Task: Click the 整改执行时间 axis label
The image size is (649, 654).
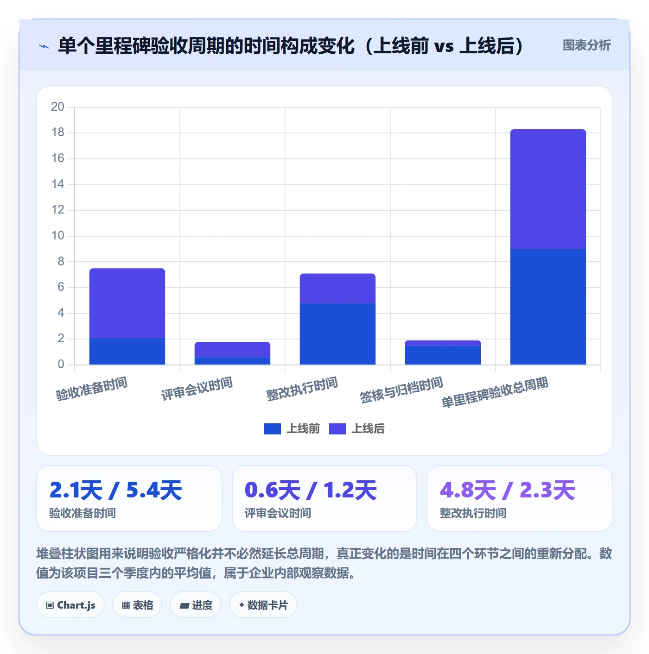Action: [302, 389]
